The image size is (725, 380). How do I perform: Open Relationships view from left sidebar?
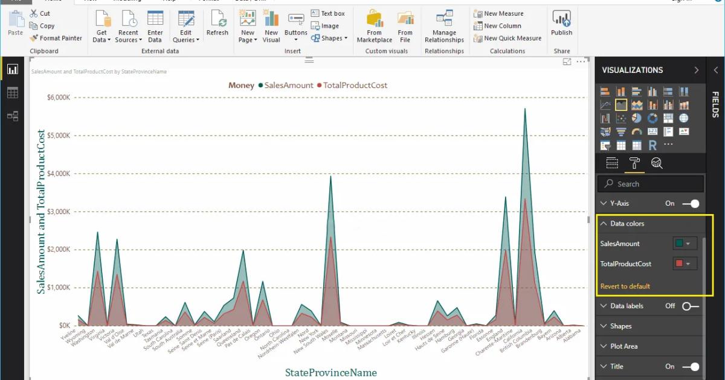coord(13,116)
